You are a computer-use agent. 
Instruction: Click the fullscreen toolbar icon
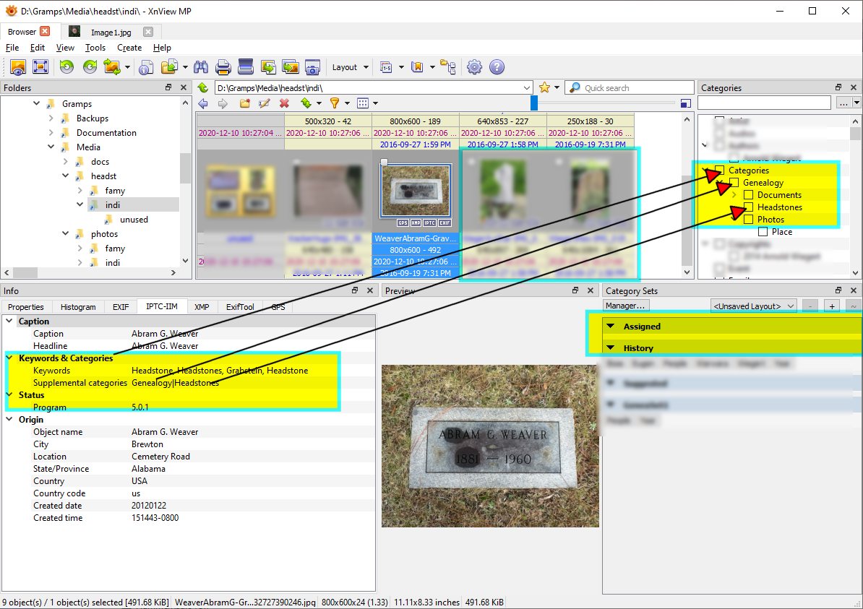40,67
